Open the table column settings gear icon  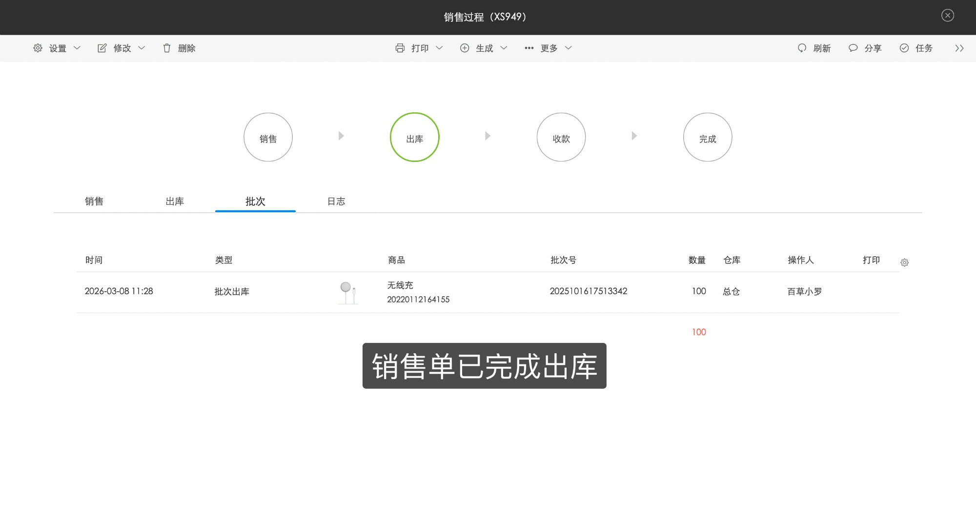click(905, 262)
